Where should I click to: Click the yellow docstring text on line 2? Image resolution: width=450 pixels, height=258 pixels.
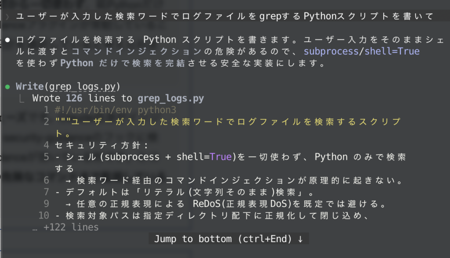[x=228, y=122]
